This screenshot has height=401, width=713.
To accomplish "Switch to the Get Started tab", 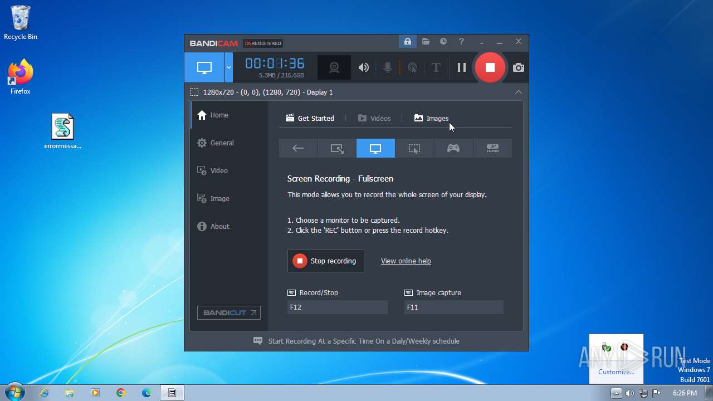I will (310, 118).
